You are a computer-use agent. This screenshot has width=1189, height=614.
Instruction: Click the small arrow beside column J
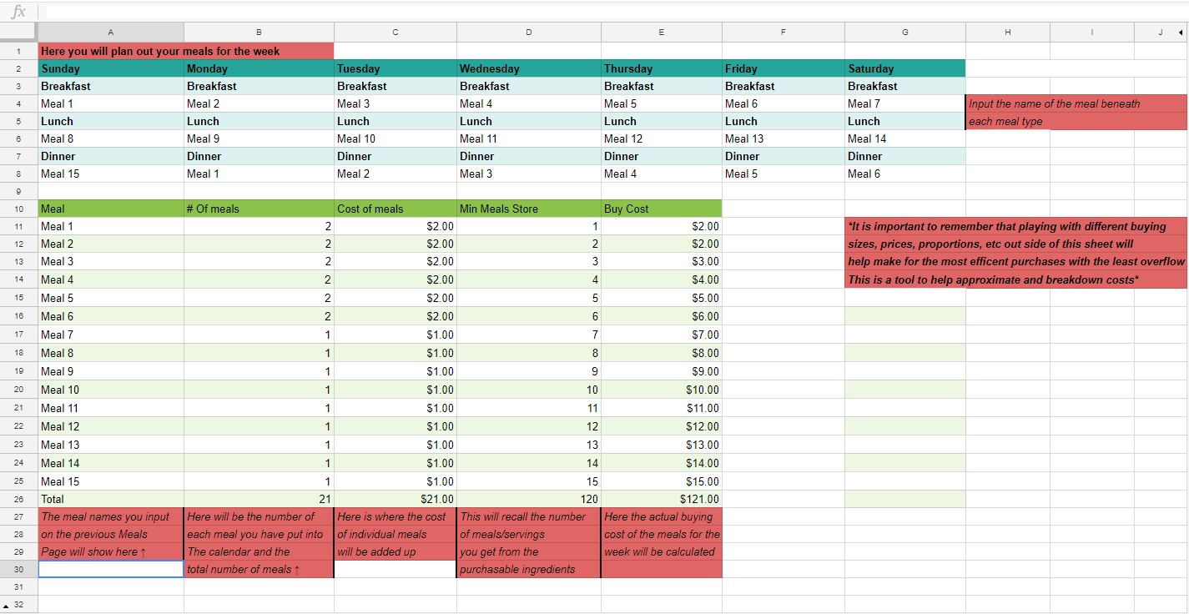click(1180, 33)
